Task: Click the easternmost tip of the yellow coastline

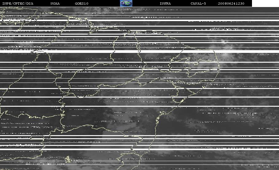Action: pos(219,68)
